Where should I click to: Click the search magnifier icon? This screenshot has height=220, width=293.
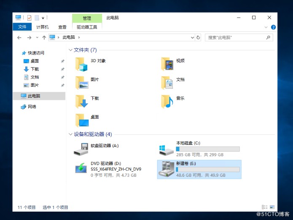(x=268, y=38)
